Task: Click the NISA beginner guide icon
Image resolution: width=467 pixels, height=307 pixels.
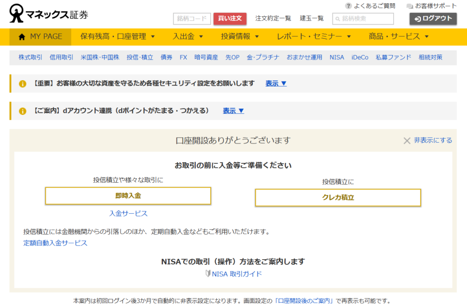Action: (x=208, y=274)
